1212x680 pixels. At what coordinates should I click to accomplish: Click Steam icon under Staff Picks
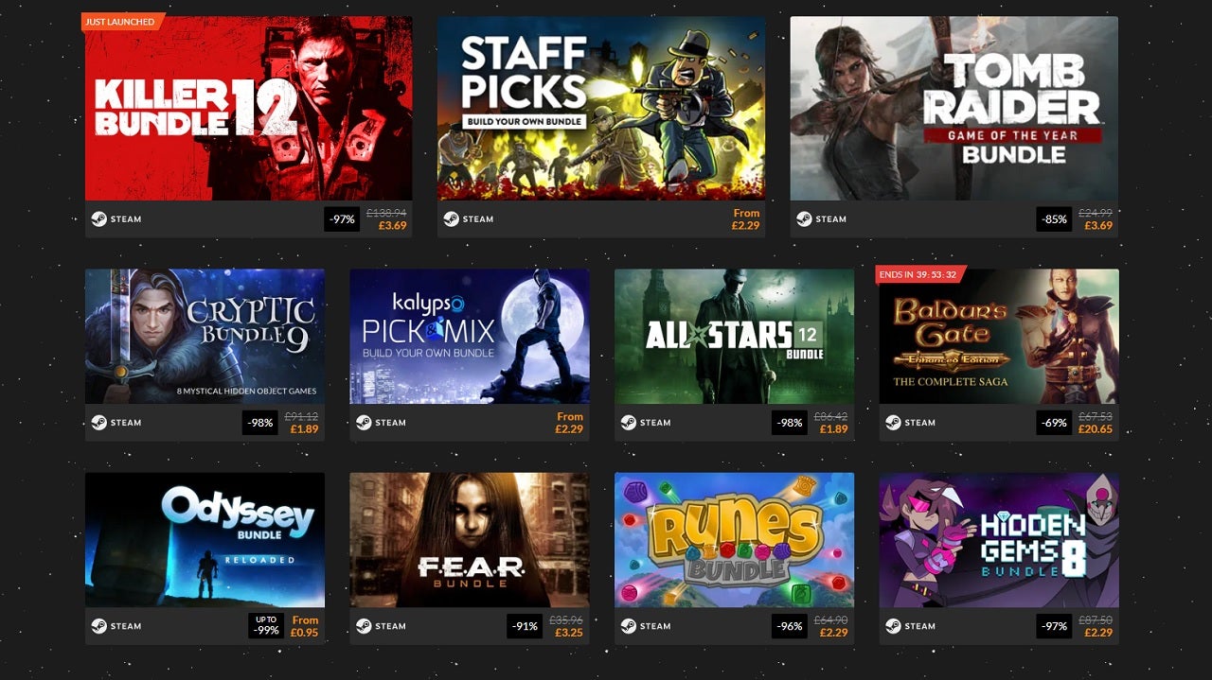coord(451,218)
